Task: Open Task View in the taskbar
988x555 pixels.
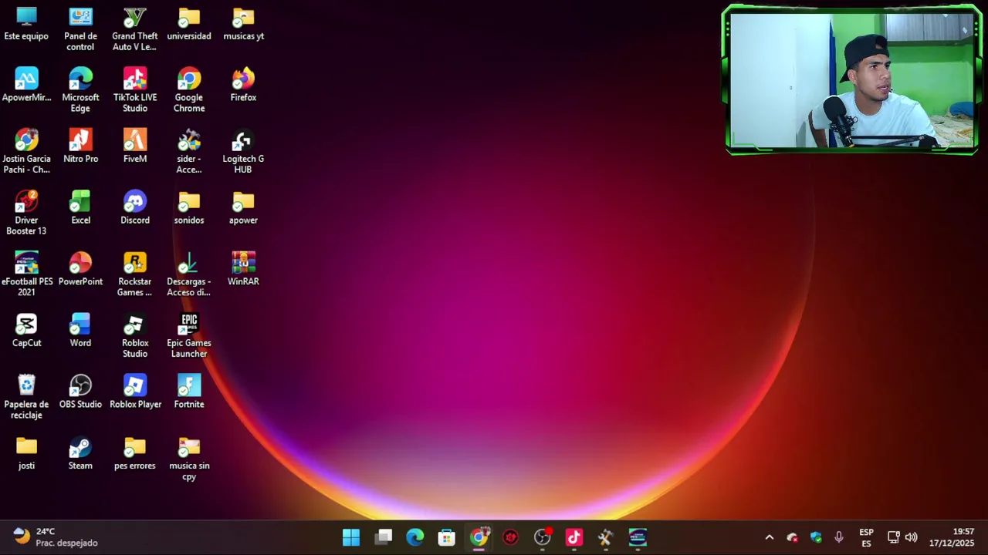Action: pyautogui.click(x=384, y=537)
